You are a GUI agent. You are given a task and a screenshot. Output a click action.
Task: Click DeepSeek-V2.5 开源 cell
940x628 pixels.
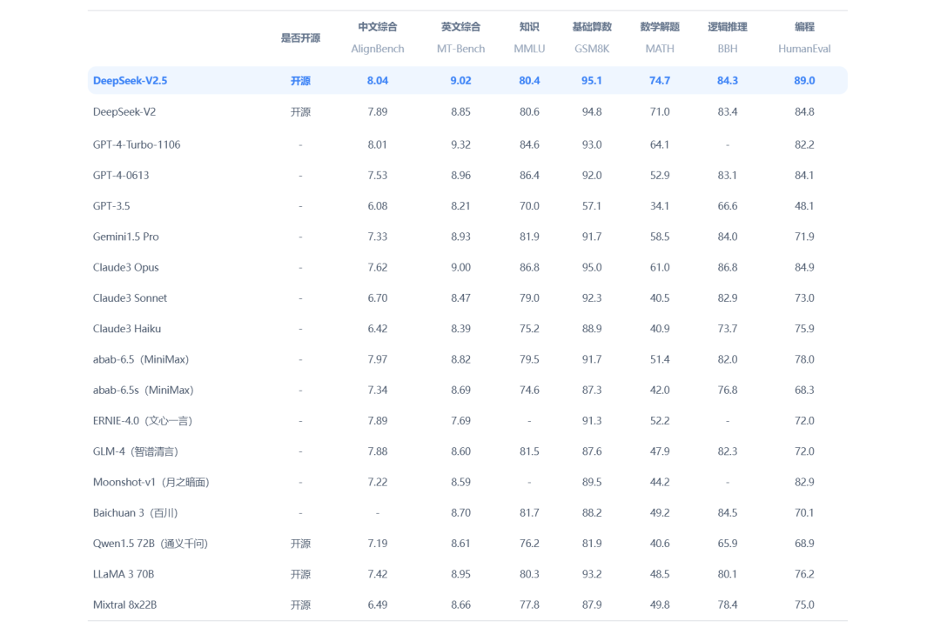[x=300, y=80]
